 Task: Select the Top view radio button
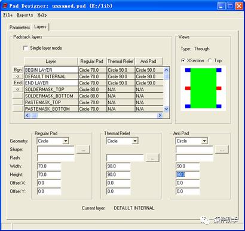pyautogui.click(x=210, y=60)
